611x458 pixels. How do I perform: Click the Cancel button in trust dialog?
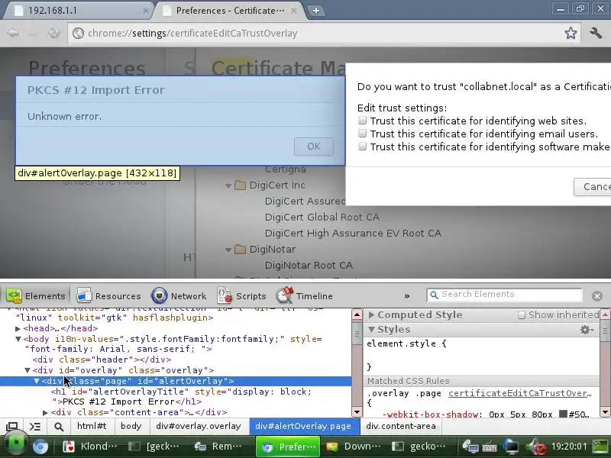click(x=593, y=187)
